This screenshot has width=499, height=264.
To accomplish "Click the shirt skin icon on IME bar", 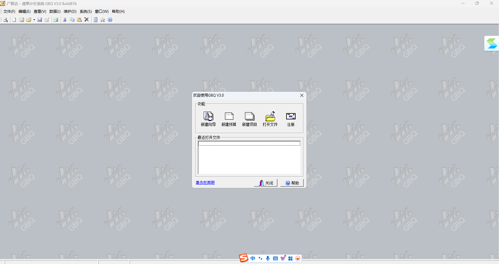I will point(283,258).
